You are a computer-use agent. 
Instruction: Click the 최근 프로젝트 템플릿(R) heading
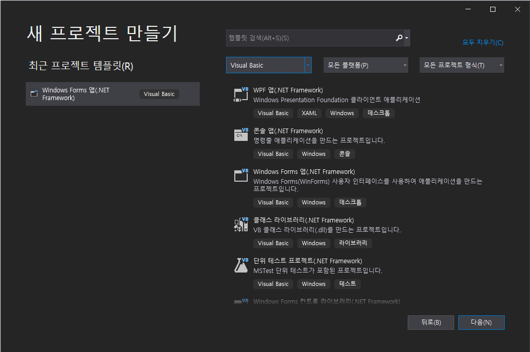click(x=81, y=66)
